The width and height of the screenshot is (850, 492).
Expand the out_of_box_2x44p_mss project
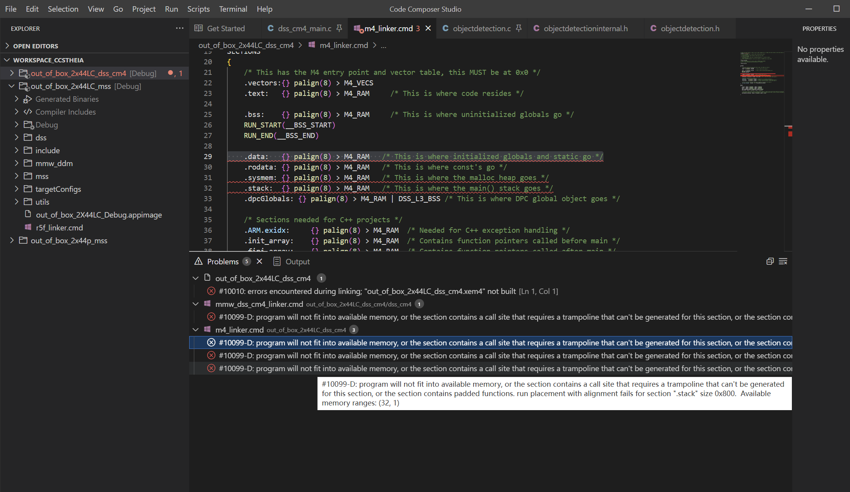[11, 241]
